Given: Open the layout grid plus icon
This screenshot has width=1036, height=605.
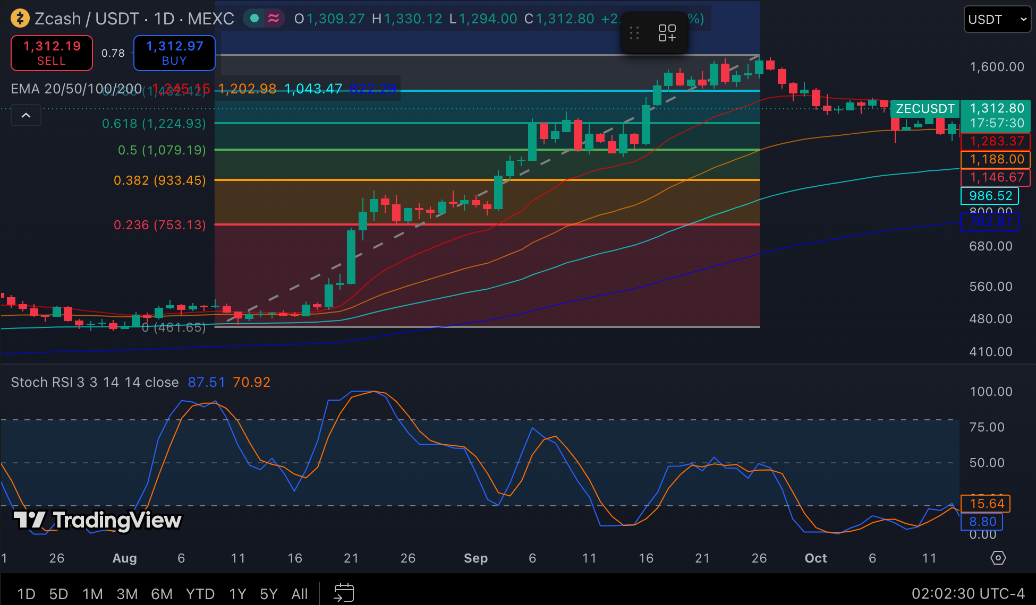Looking at the screenshot, I should [667, 33].
